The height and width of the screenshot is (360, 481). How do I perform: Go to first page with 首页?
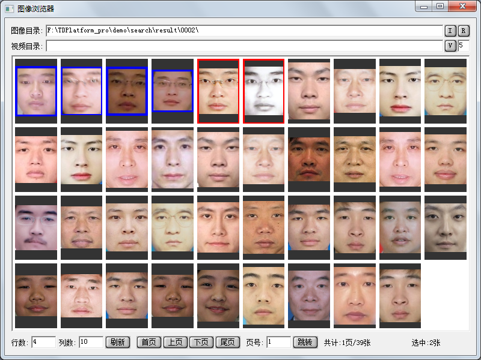149,342
